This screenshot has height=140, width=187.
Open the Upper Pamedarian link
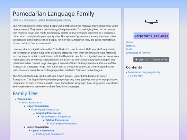[37, 106]
